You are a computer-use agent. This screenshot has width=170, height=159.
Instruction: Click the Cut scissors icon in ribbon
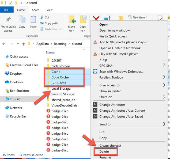(42, 17)
